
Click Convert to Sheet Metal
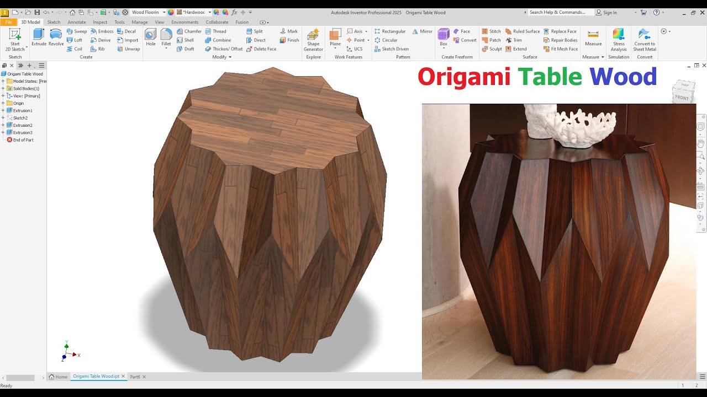pyautogui.click(x=645, y=40)
